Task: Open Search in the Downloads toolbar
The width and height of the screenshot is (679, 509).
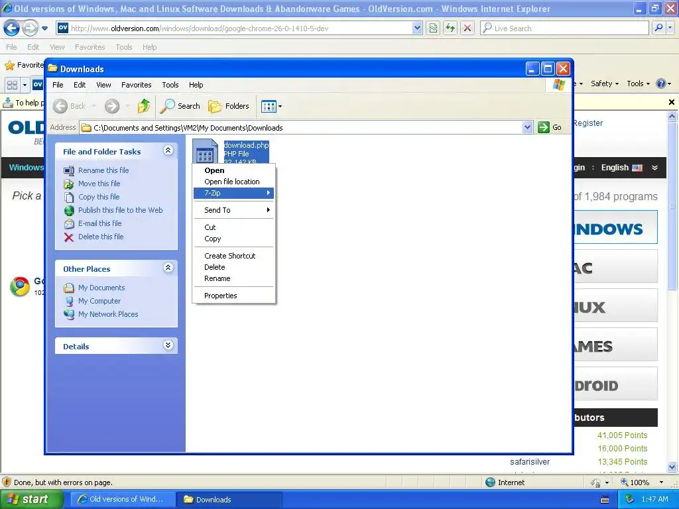Action: coord(180,106)
